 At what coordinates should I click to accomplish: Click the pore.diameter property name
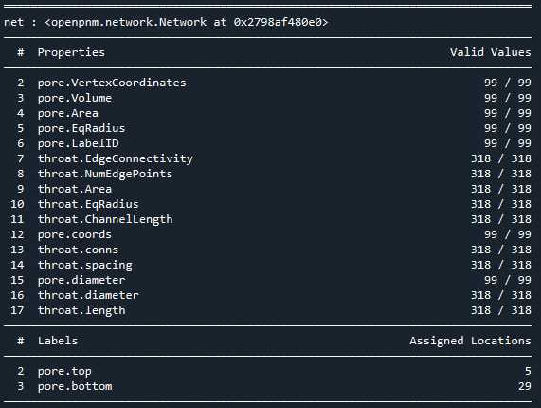tap(81, 280)
